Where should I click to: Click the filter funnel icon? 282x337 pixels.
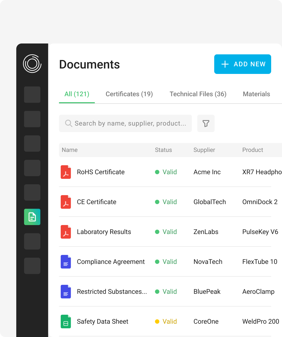click(x=206, y=123)
